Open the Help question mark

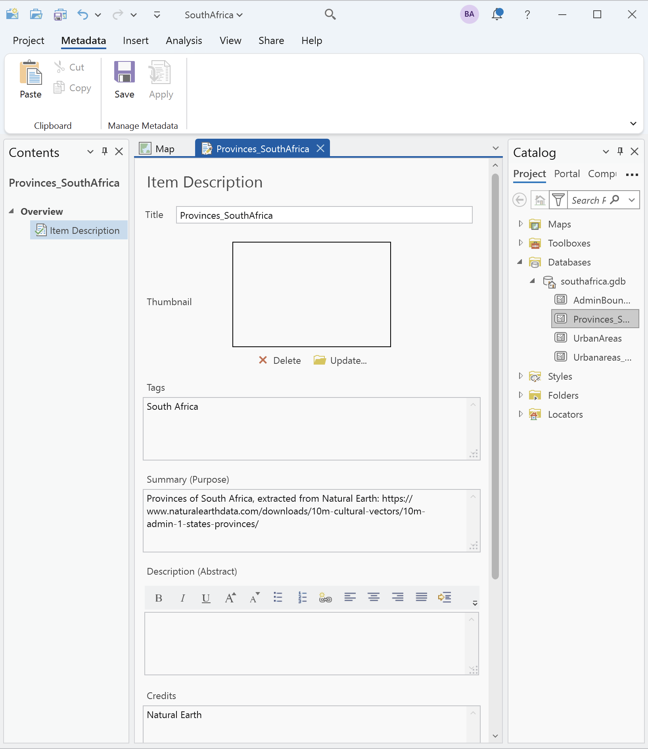point(527,15)
